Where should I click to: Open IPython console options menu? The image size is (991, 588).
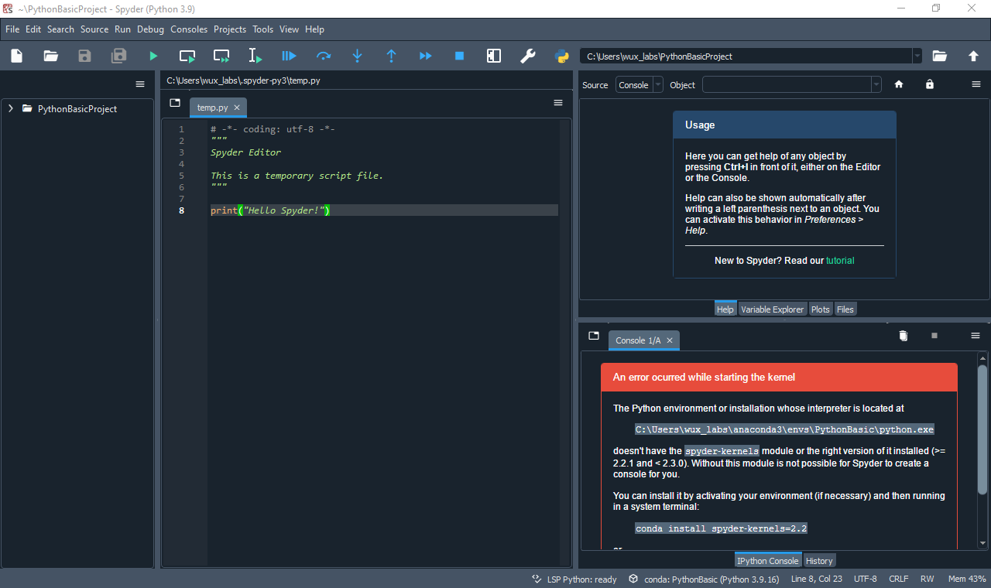tap(976, 336)
